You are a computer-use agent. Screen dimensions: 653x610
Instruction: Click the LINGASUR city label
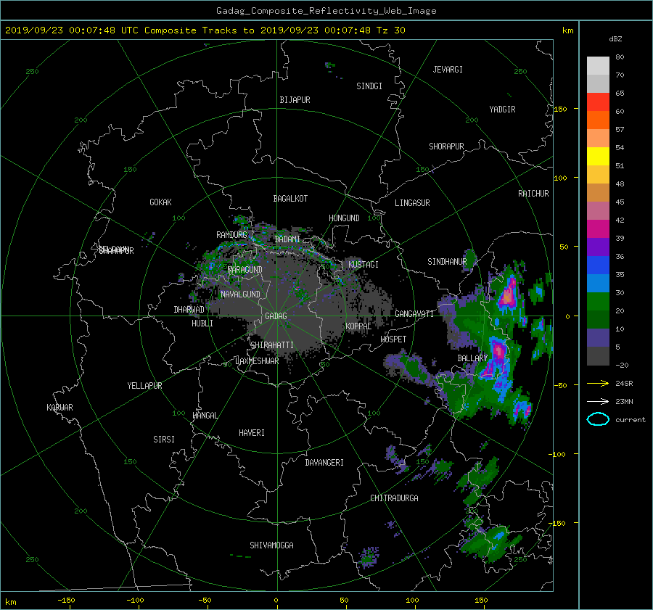(x=412, y=203)
